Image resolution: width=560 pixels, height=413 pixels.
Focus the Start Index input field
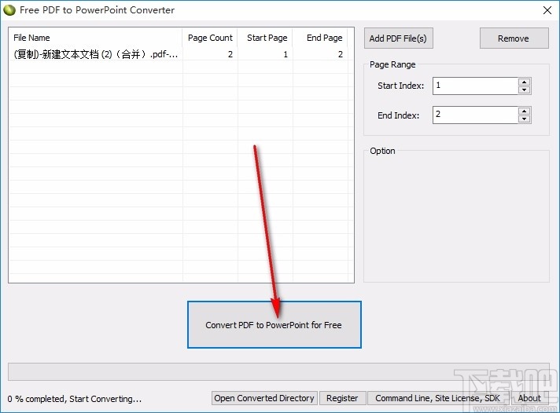pos(475,86)
